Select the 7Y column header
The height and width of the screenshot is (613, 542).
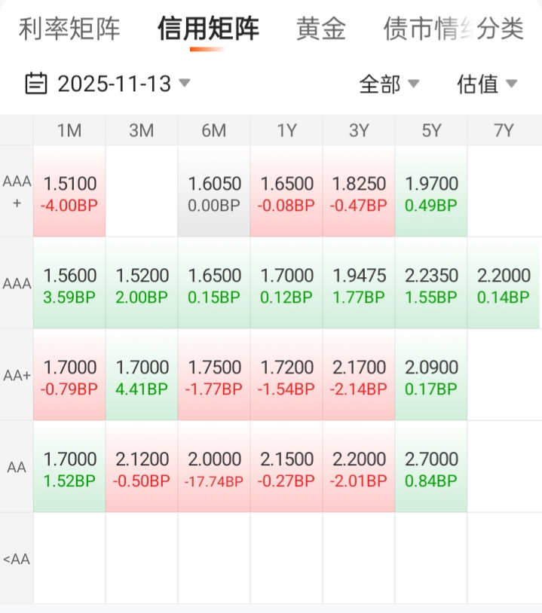coord(504,130)
